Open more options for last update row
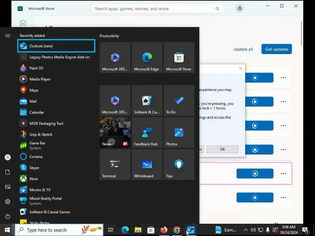The width and height of the screenshot is (315, 236). coord(283,198)
